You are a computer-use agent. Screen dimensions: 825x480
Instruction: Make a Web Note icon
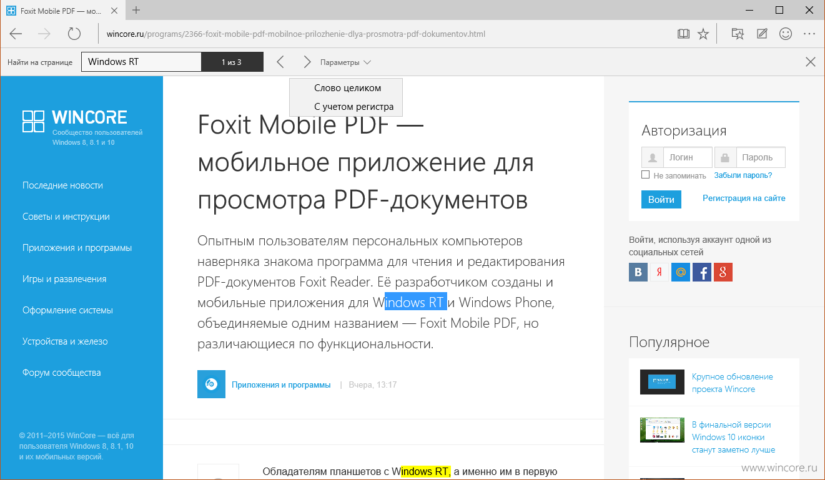[x=762, y=34]
